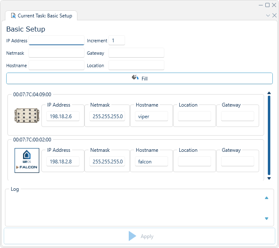Click the top Gateway template field
The image size is (279, 248).
pyautogui.click(x=136, y=53)
